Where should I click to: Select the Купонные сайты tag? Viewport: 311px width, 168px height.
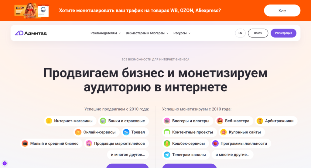[242, 132]
